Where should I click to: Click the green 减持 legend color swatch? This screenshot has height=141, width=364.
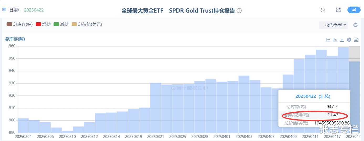(56, 24)
